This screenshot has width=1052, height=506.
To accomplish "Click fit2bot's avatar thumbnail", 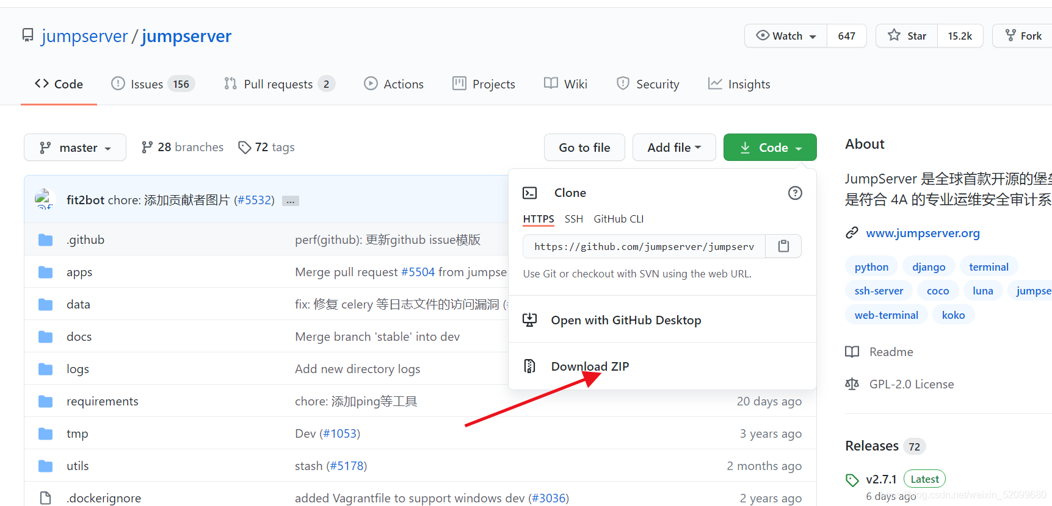I will coord(44,199).
